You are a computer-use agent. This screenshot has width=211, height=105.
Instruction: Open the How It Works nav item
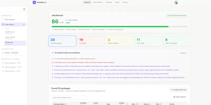coord(98,2)
